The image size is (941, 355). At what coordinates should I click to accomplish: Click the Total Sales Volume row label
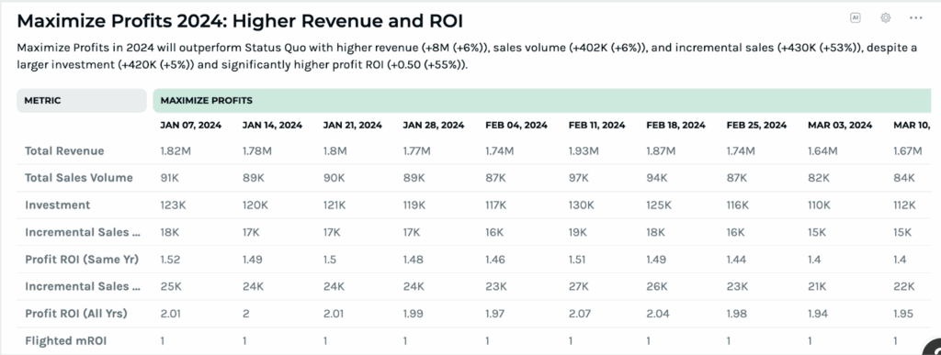point(79,178)
